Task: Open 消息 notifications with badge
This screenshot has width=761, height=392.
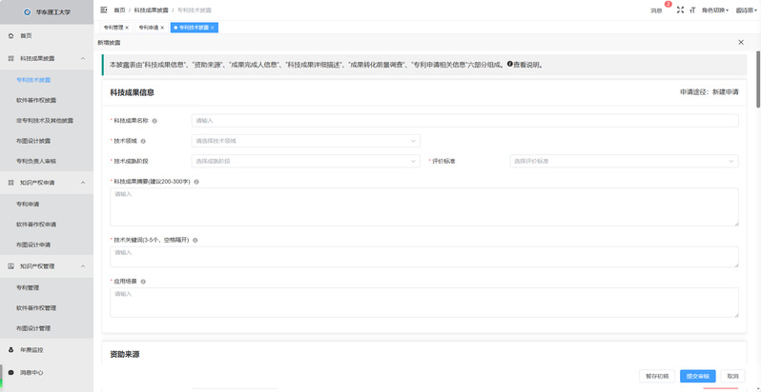Action: (x=657, y=10)
